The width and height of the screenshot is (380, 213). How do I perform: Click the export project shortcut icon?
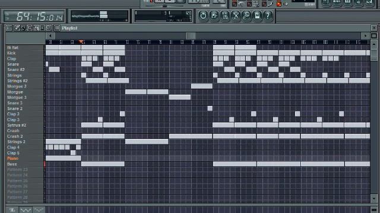(x=225, y=16)
